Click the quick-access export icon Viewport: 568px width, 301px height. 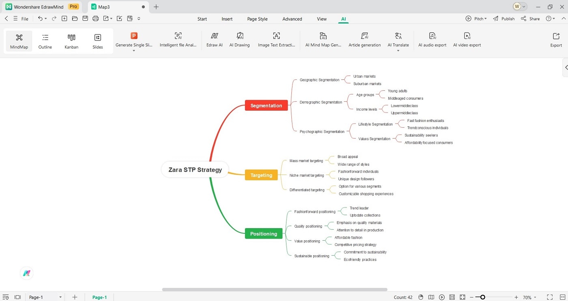click(106, 19)
